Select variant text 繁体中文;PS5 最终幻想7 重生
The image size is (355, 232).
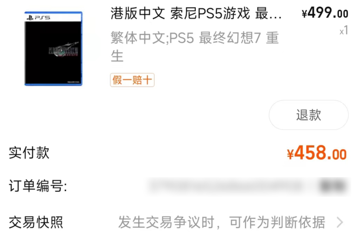[195, 47]
